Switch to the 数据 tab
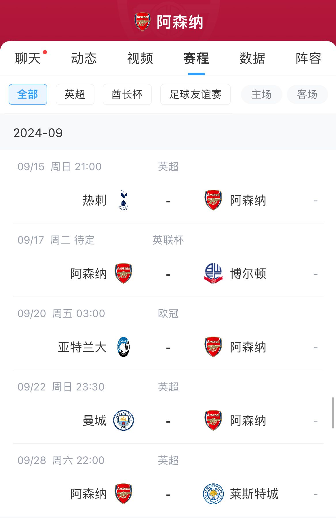This screenshot has width=336, height=518. [252, 58]
